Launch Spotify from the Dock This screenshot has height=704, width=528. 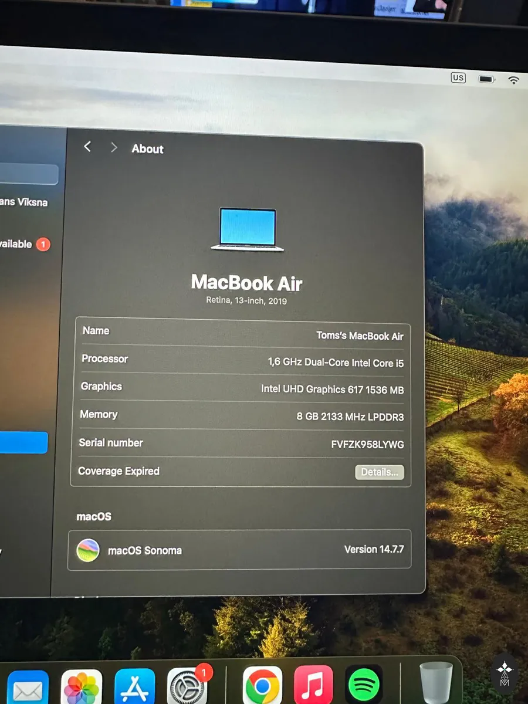coord(364,684)
